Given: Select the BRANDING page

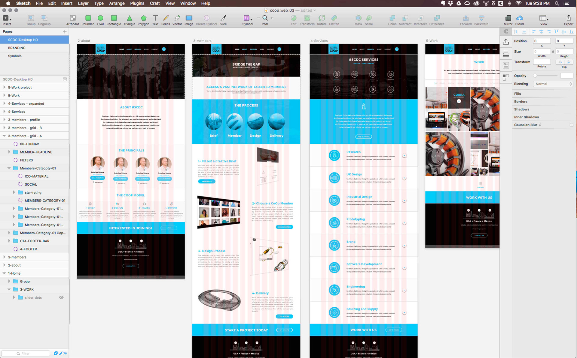Looking at the screenshot, I should pos(17,48).
